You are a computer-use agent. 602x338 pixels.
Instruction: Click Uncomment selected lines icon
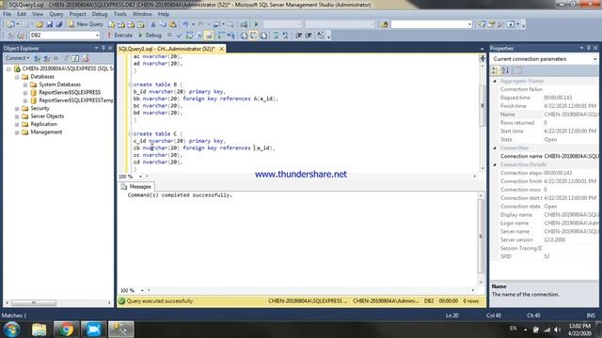[285, 36]
